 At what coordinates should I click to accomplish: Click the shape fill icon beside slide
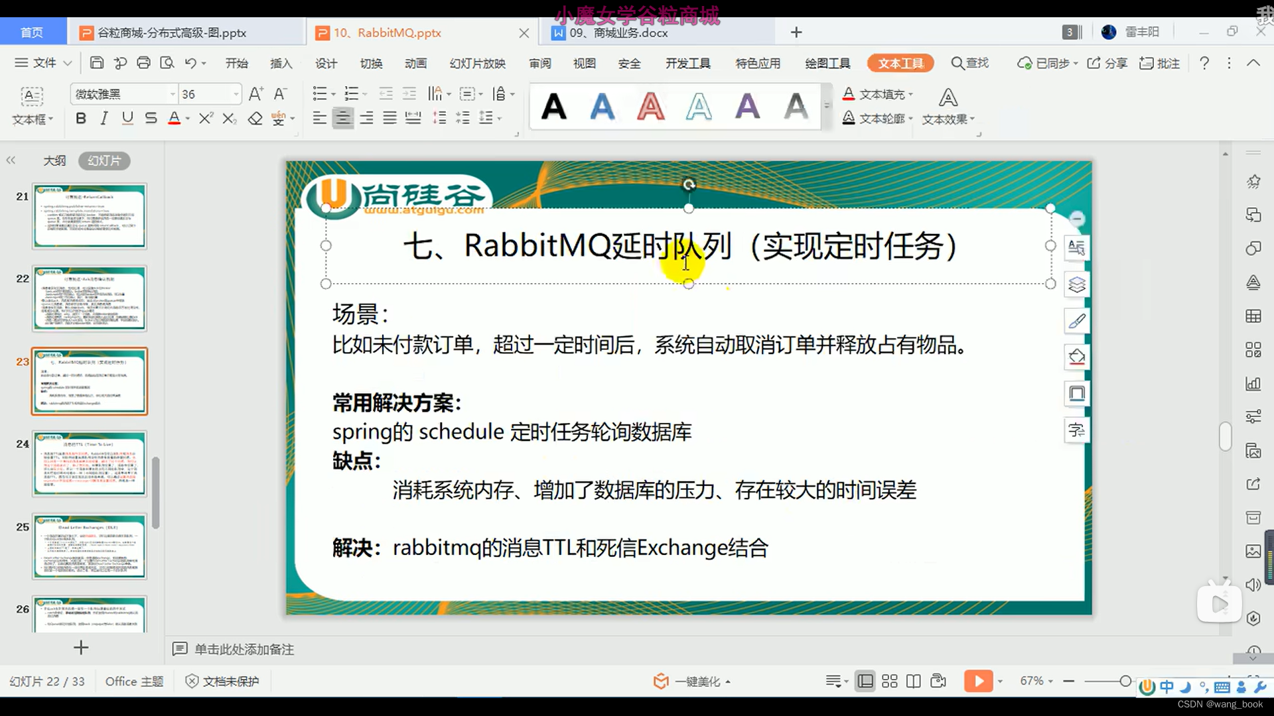coord(1076,357)
